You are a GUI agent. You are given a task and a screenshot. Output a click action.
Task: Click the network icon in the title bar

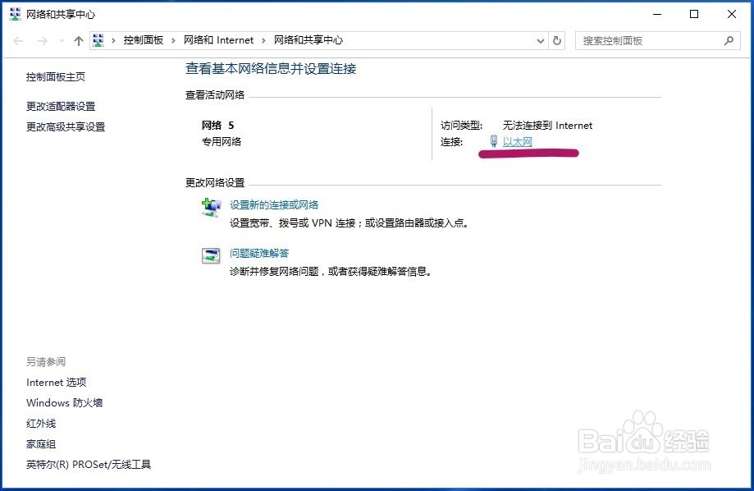point(13,13)
